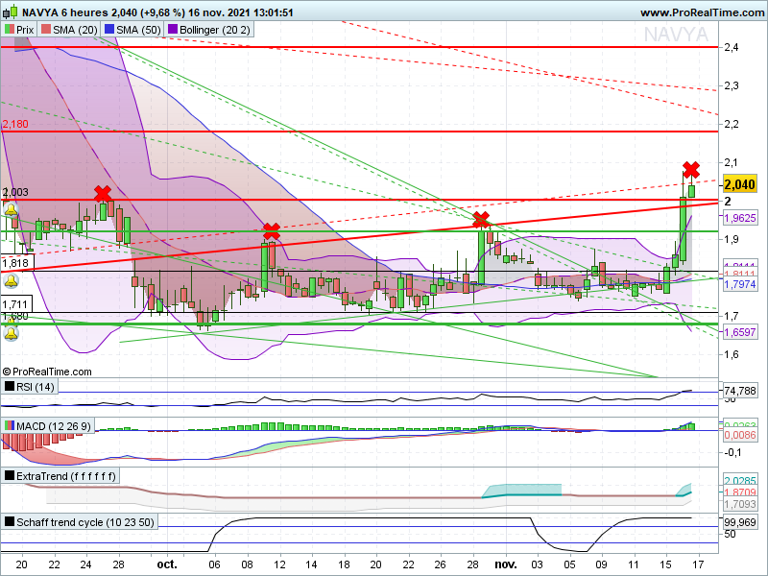The width and height of the screenshot is (768, 576).
Task: Open the Prix legend label
Action: point(25,30)
